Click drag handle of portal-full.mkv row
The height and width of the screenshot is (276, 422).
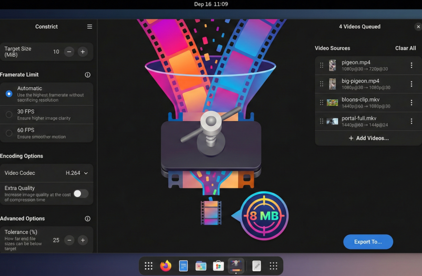[321, 121]
